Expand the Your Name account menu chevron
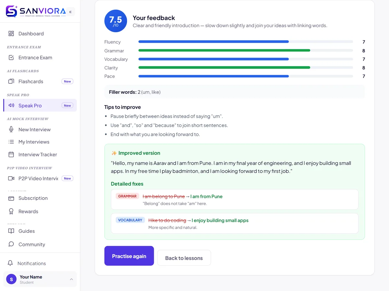The width and height of the screenshot is (389, 291). [71, 279]
